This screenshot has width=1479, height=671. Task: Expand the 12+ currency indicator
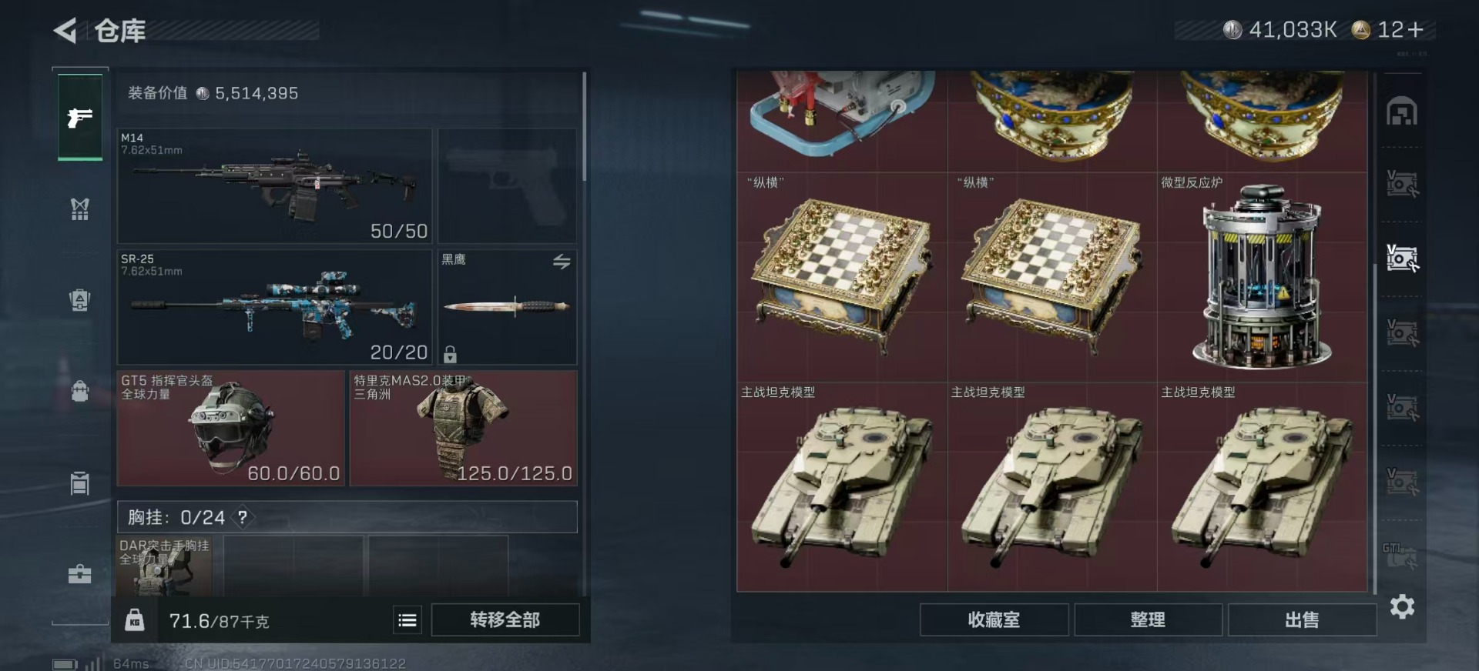click(x=1393, y=30)
